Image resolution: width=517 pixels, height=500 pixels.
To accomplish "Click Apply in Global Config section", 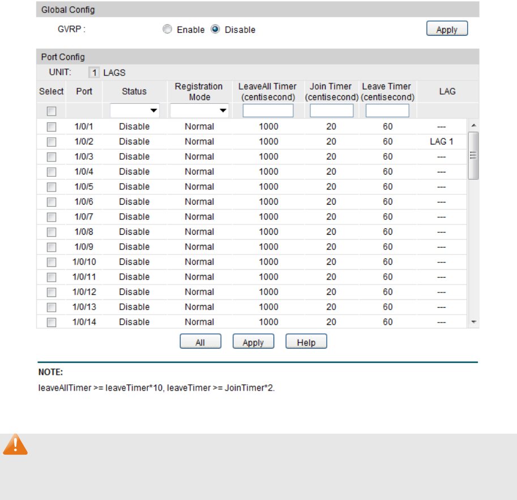I will (447, 29).
